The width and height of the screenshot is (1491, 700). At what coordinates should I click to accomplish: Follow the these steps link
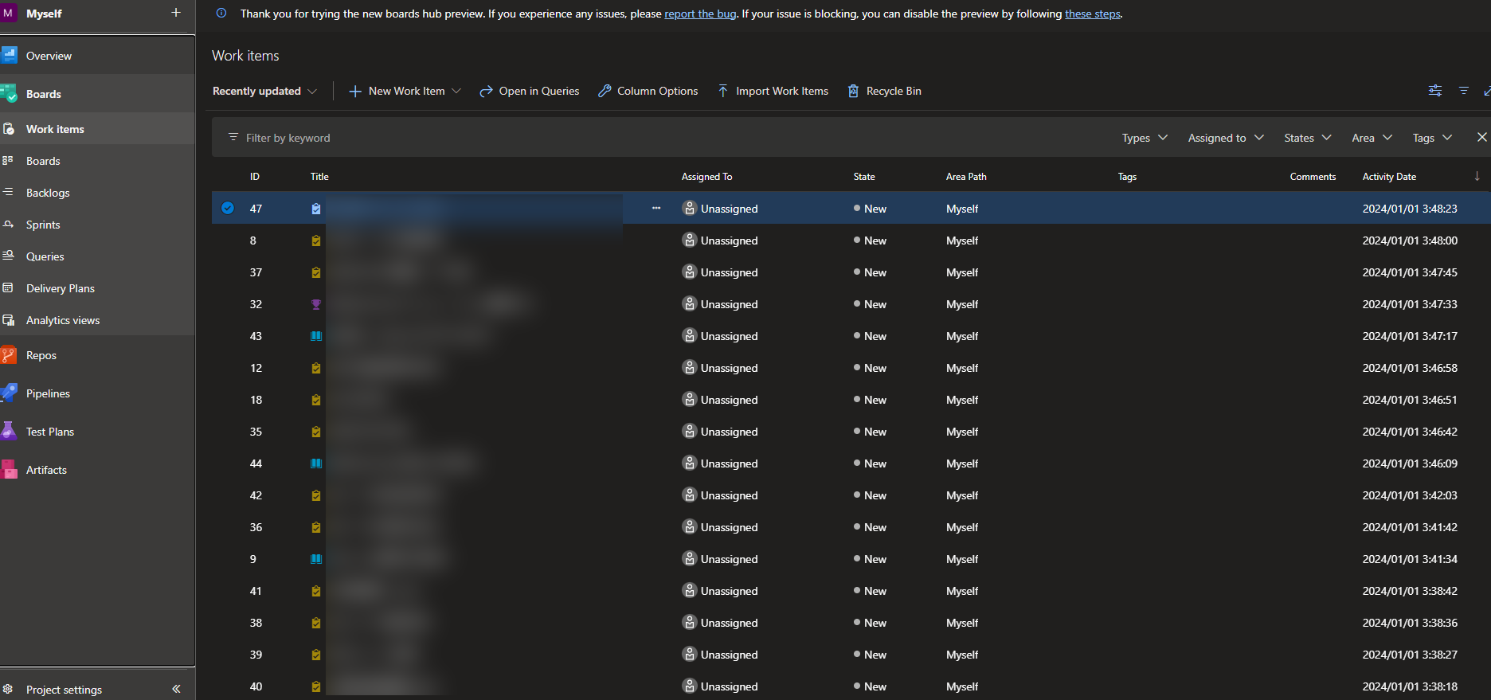1093,14
